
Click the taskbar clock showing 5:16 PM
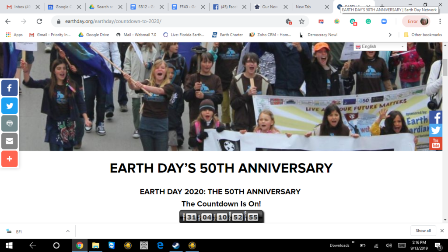pos(419,245)
